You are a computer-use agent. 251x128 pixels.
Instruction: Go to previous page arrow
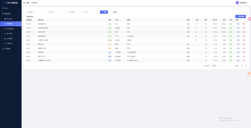226,66
